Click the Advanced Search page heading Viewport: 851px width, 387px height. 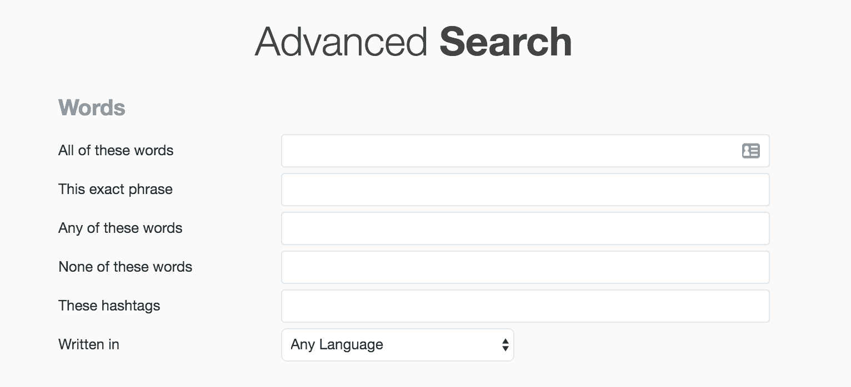coord(413,42)
